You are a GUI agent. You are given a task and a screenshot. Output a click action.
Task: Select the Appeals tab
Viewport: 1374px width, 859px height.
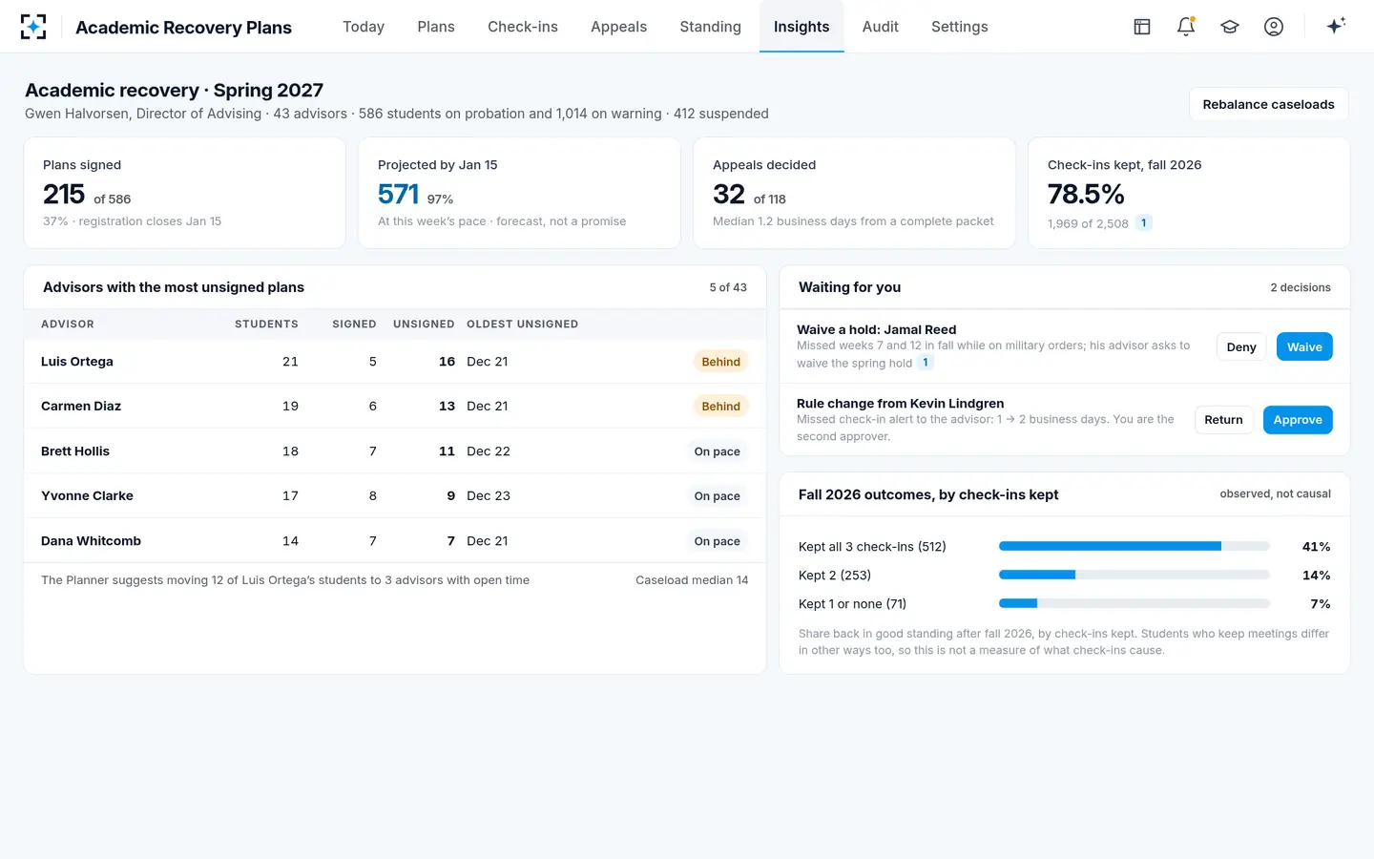618,27
